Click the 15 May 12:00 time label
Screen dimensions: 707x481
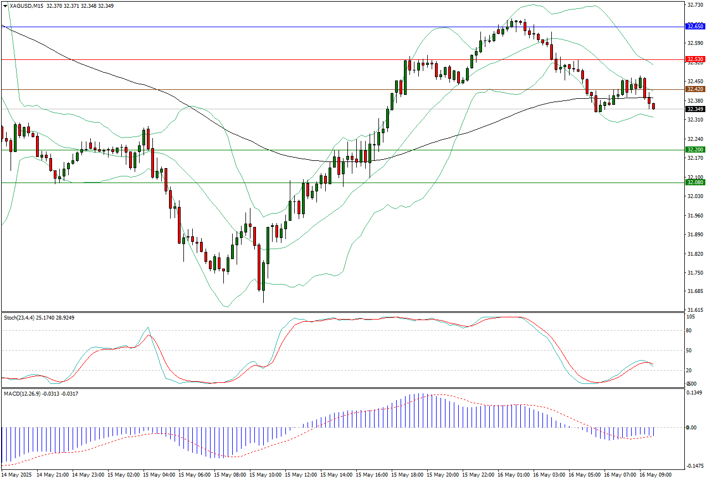pos(302,475)
